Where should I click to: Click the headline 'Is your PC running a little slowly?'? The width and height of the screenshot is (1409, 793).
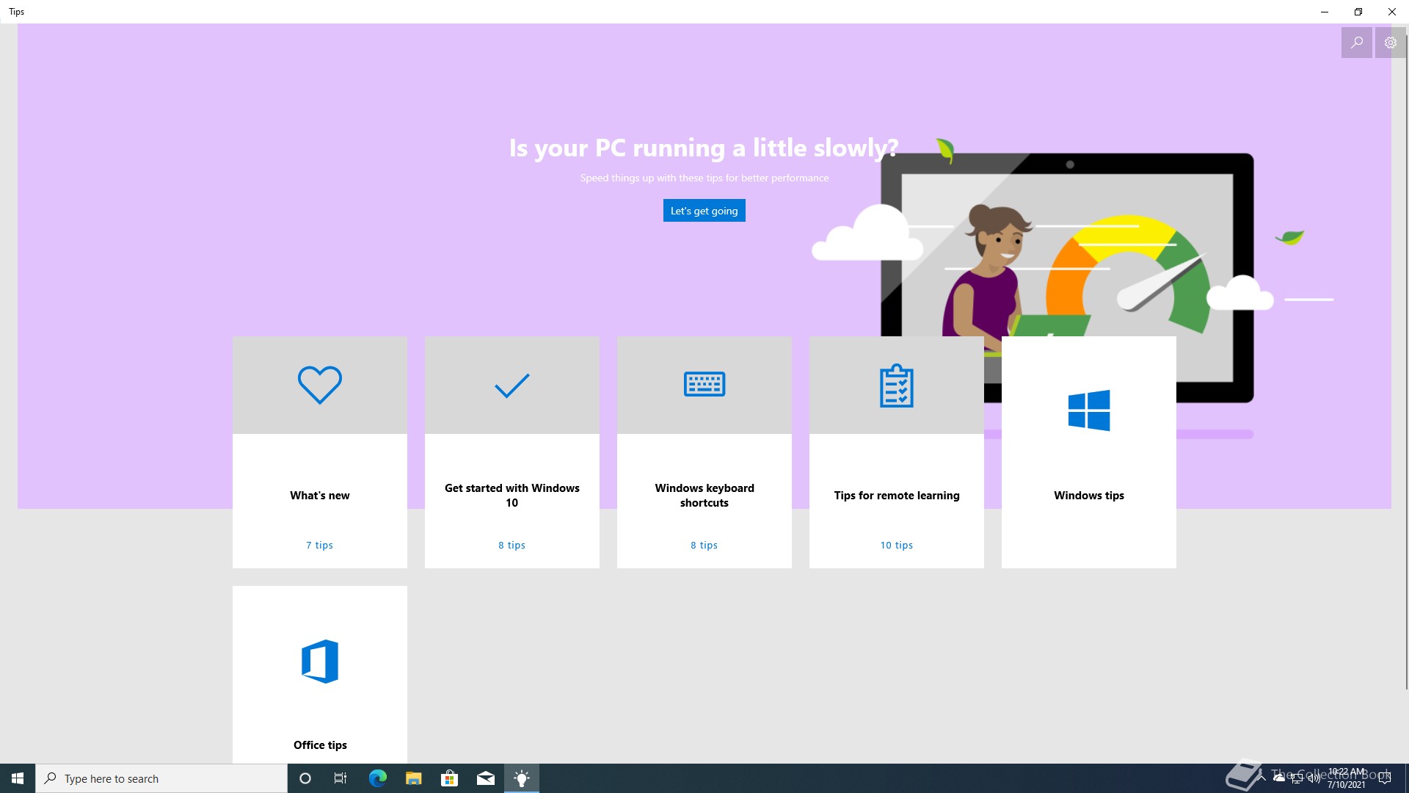point(704,148)
